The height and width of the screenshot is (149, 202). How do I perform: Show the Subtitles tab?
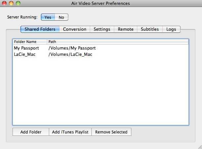(150, 29)
